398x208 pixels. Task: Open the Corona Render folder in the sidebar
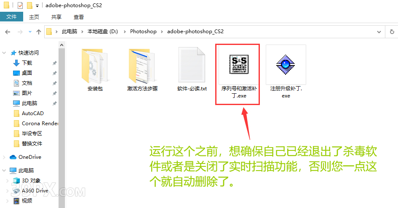click(40, 124)
